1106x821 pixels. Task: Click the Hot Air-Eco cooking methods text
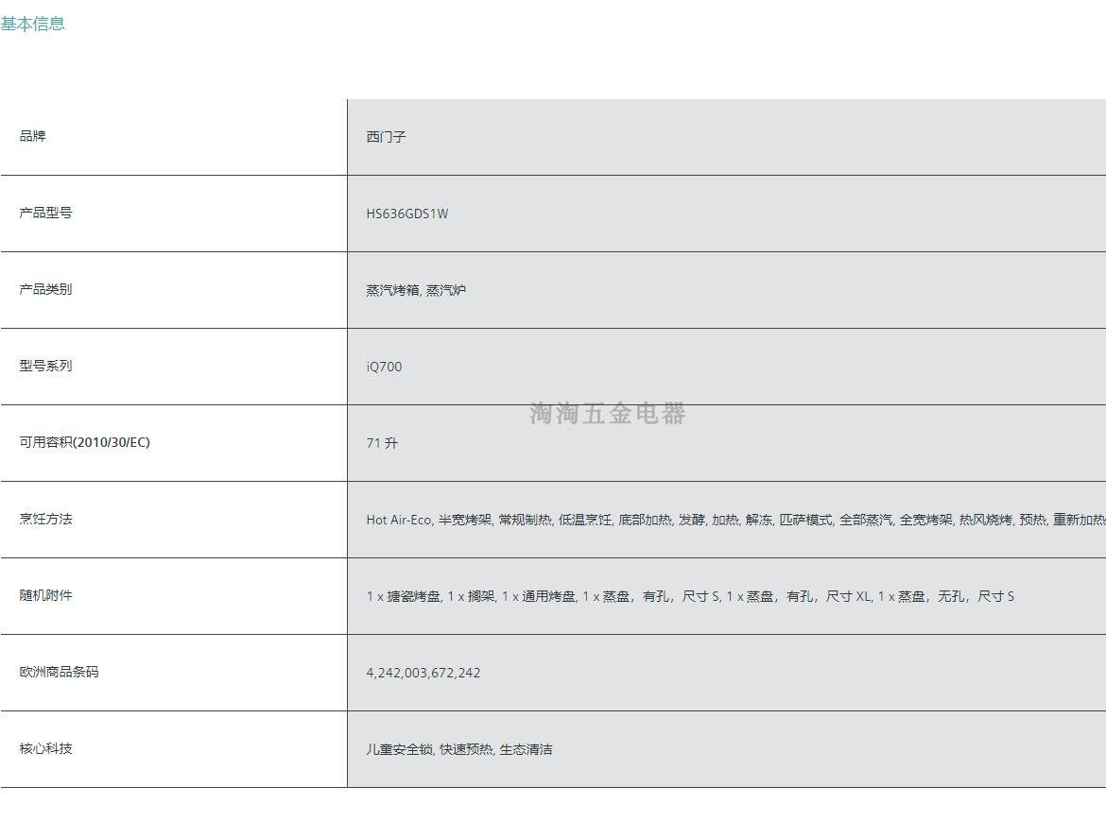(x=735, y=520)
